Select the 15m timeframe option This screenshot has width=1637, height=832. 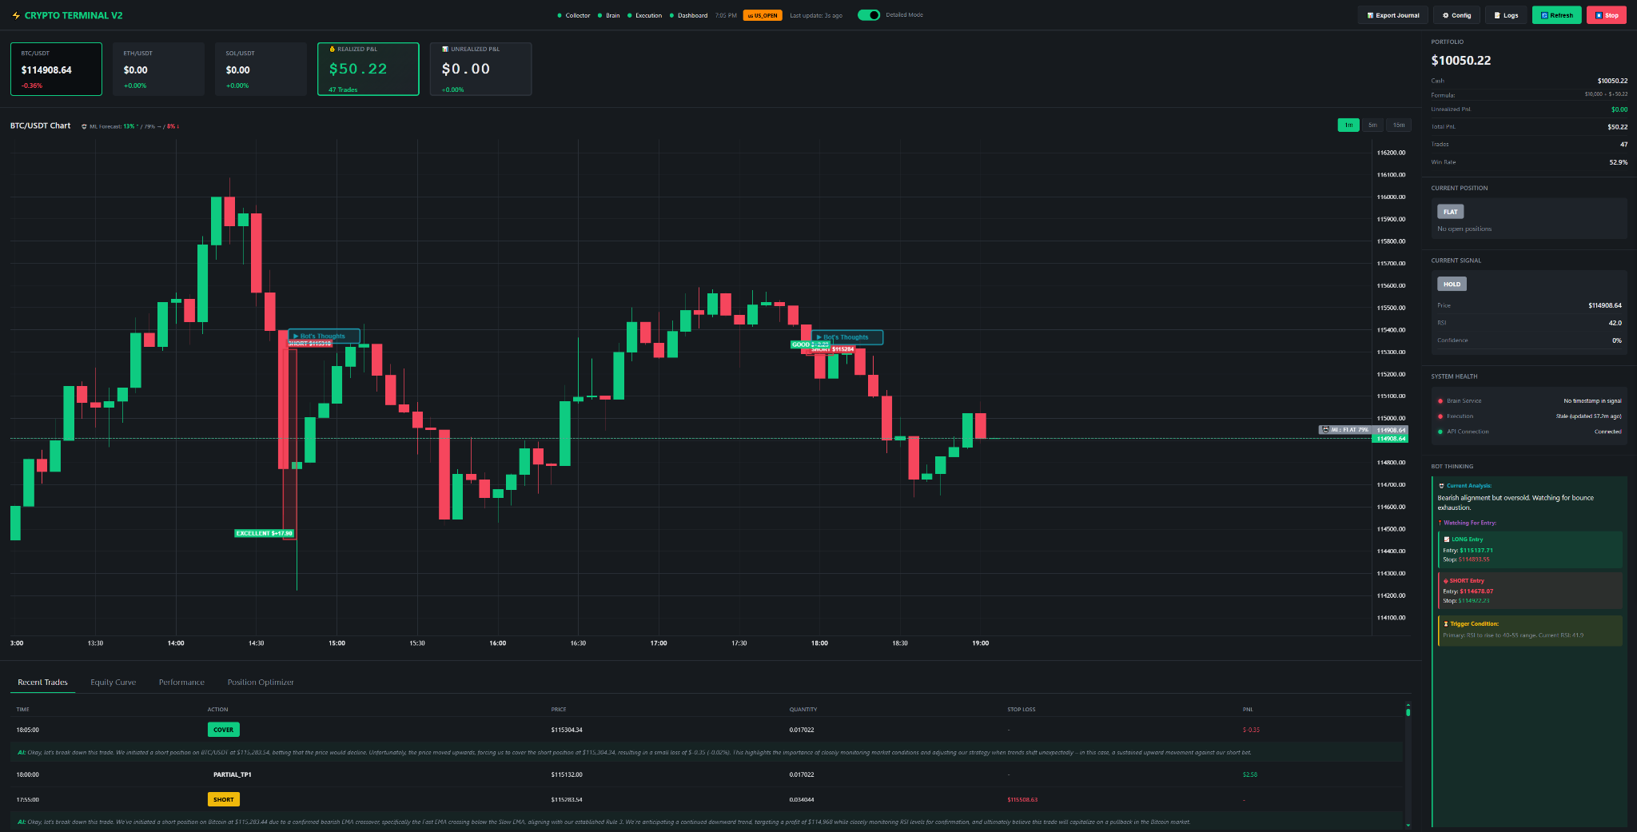(1399, 125)
